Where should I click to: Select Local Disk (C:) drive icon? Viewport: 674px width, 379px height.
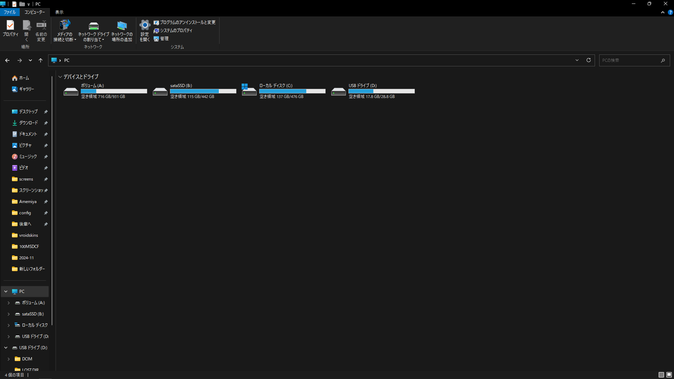249,90
